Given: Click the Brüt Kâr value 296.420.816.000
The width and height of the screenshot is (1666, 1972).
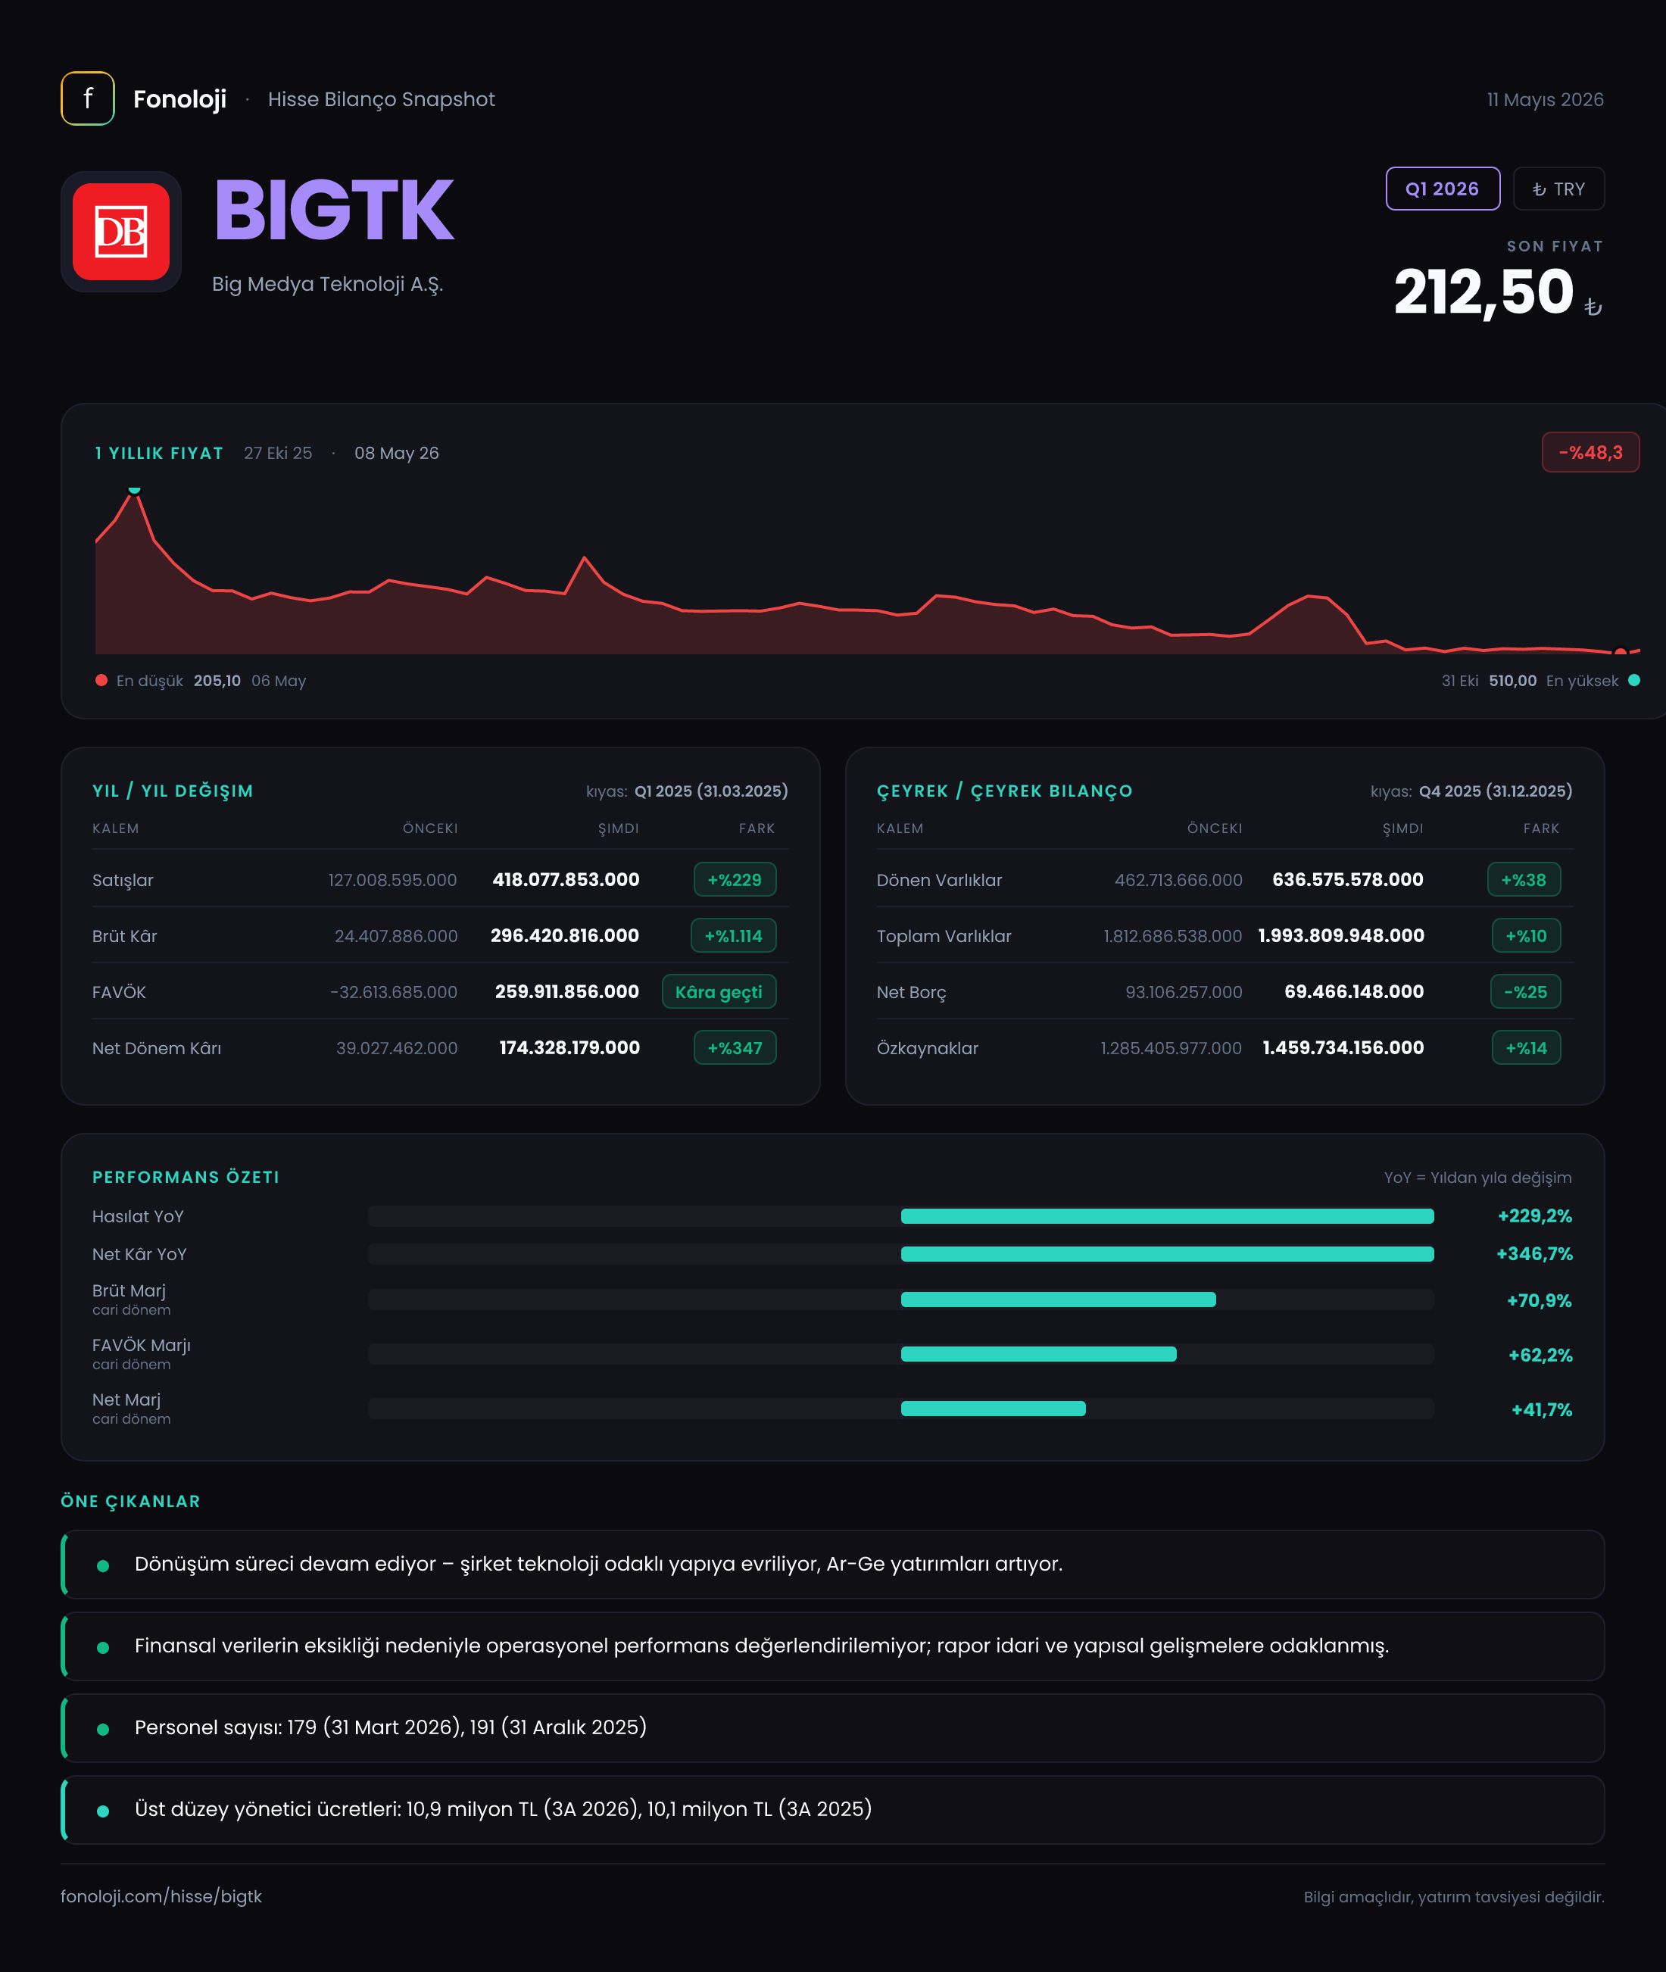Looking at the screenshot, I should [565, 935].
